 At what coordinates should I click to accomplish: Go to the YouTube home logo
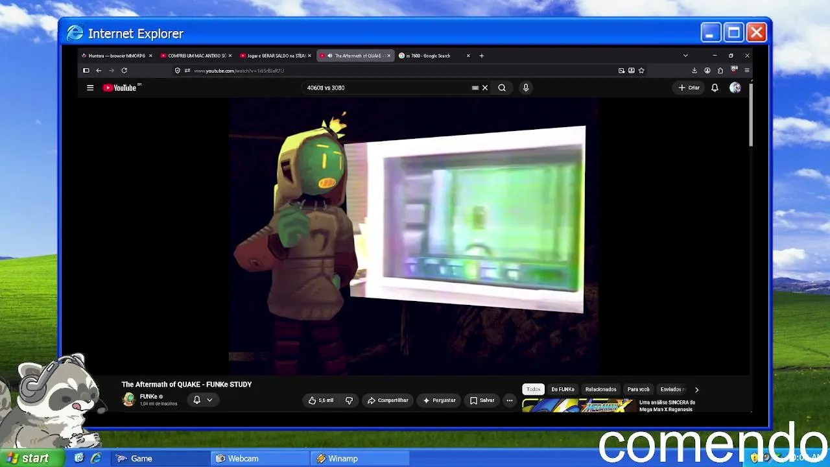pyautogui.click(x=121, y=88)
